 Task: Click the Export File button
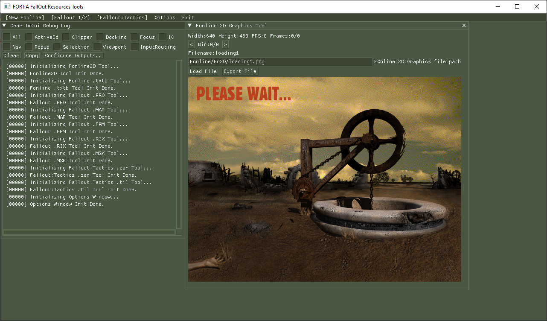(240, 71)
